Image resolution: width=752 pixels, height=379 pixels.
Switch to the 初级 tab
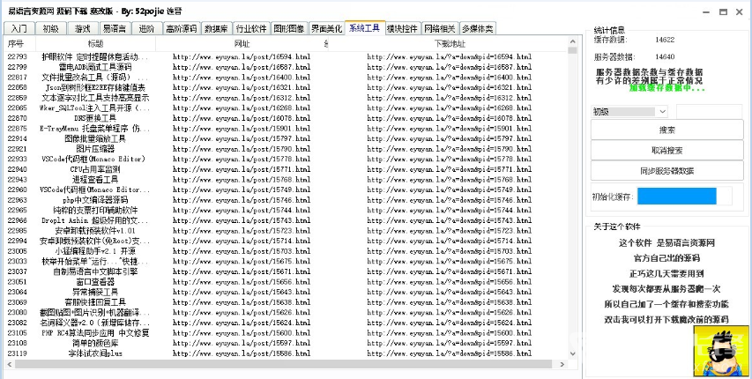coord(50,29)
